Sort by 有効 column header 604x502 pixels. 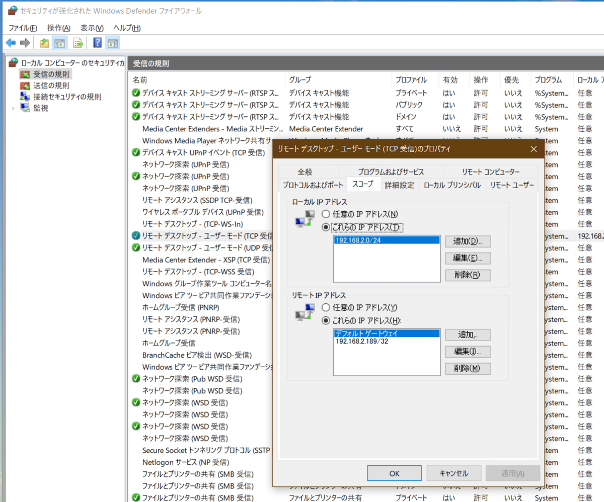coord(454,79)
